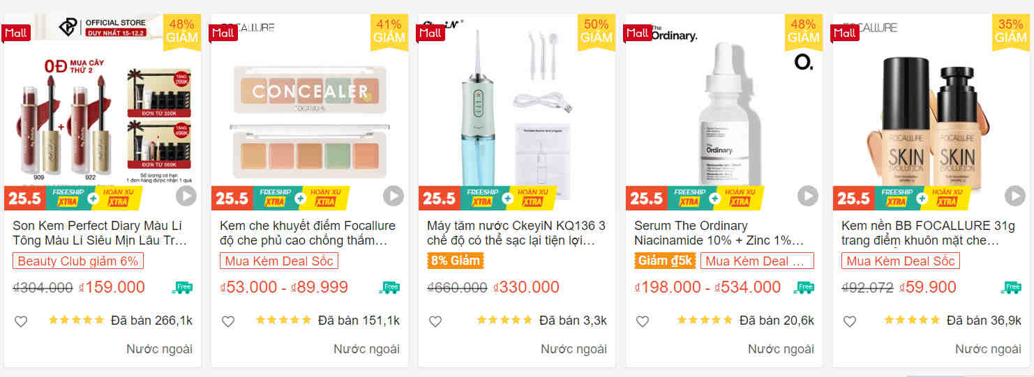Click Mua Kèm Deal Sốc tag on concealer
Screen dimensions: 1034x377
pyautogui.click(x=279, y=261)
